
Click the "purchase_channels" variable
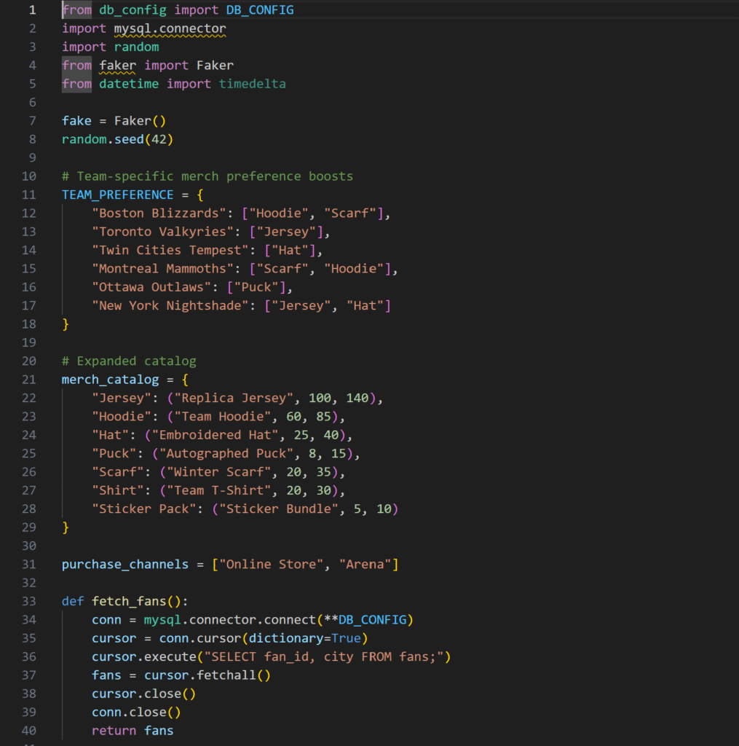[125, 565]
